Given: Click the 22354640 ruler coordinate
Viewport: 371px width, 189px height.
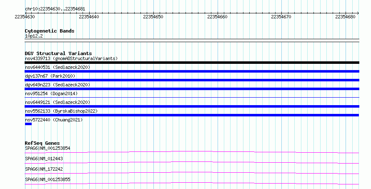Looking at the screenshot, I should [x=89, y=17].
